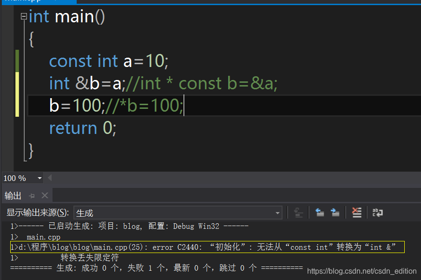Click the 'const int a=10;' code line

109,61
